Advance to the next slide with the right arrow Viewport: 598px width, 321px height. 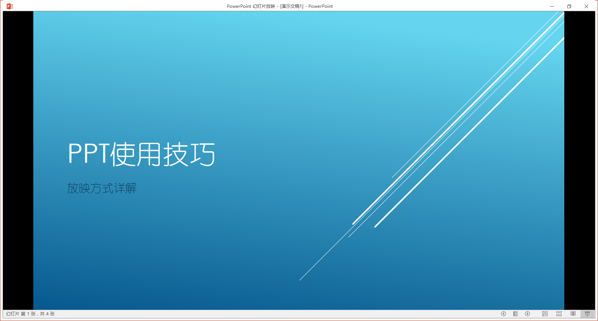click(527, 314)
